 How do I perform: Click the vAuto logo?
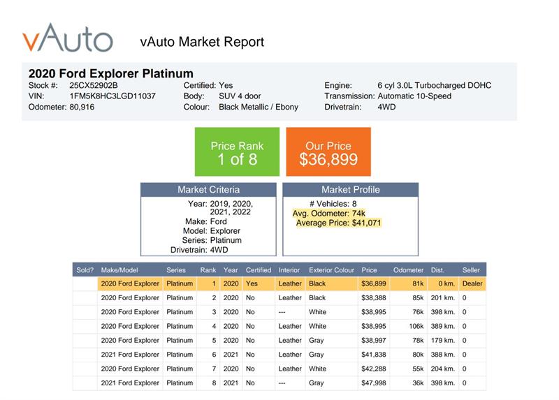point(68,38)
